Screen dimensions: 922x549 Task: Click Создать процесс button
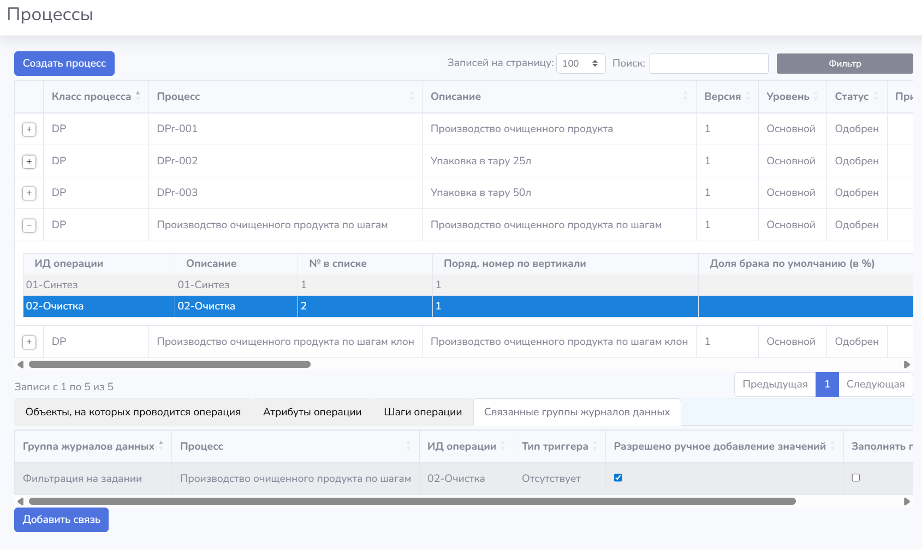pos(64,63)
